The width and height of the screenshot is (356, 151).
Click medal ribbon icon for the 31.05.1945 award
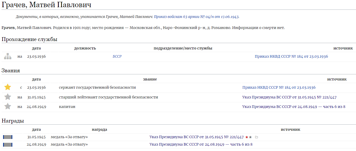tap(8, 137)
